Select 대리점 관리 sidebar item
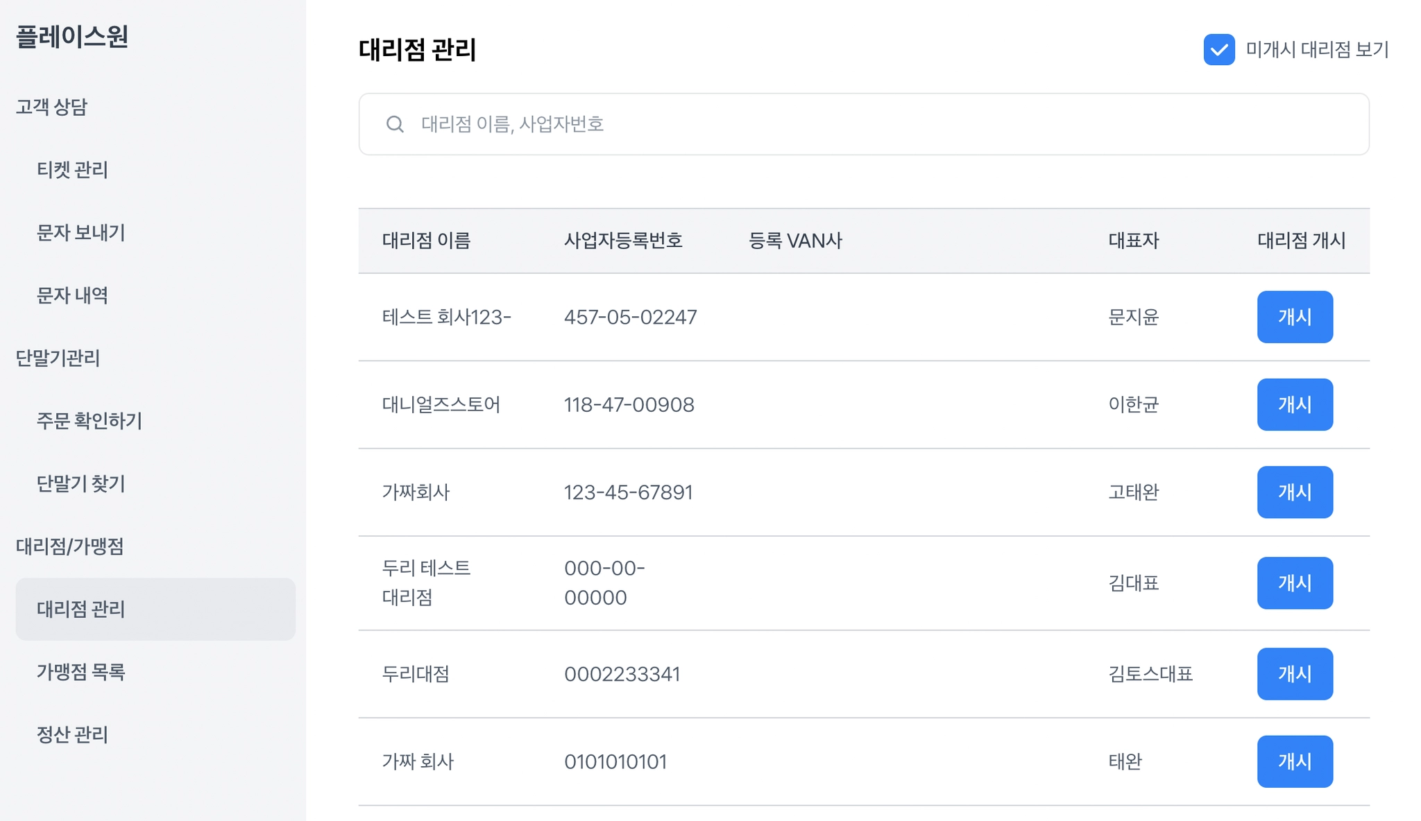1421x821 pixels. click(80, 610)
